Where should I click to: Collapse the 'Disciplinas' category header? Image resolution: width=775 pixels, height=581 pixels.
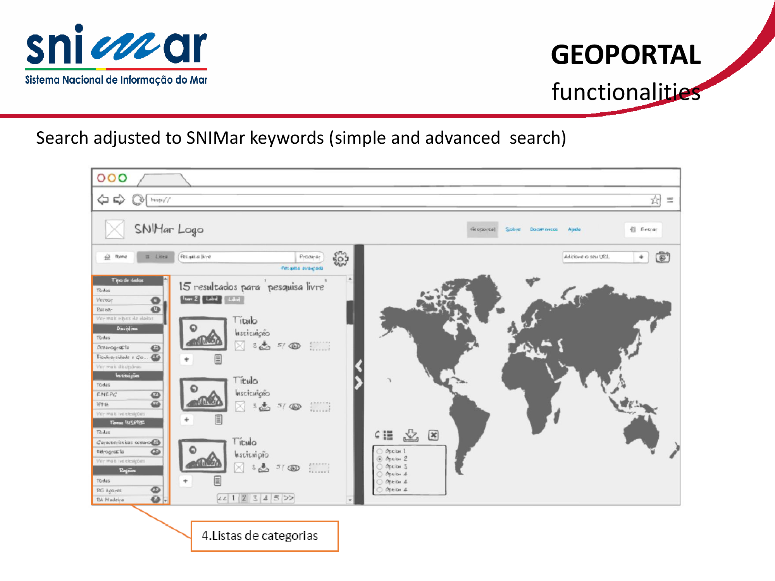(128, 328)
